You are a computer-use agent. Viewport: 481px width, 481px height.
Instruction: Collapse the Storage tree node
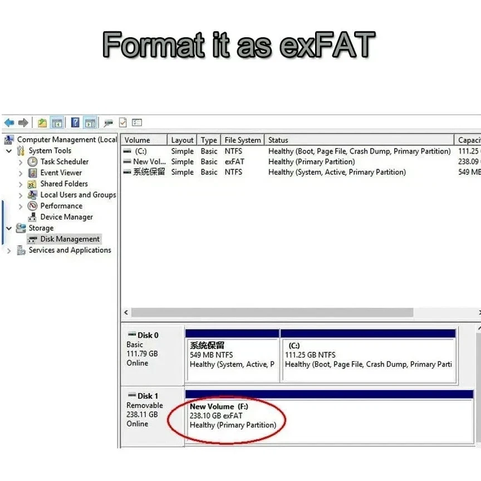click(9, 228)
